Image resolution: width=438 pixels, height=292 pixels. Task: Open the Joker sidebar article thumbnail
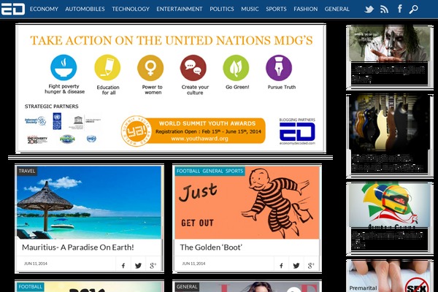pyautogui.click(x=389, y=43)
